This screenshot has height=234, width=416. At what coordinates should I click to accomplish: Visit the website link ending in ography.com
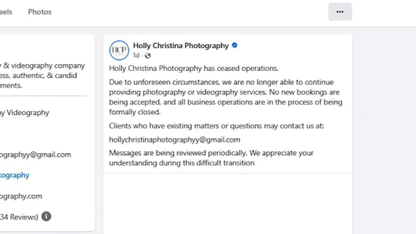click(21, 196)
